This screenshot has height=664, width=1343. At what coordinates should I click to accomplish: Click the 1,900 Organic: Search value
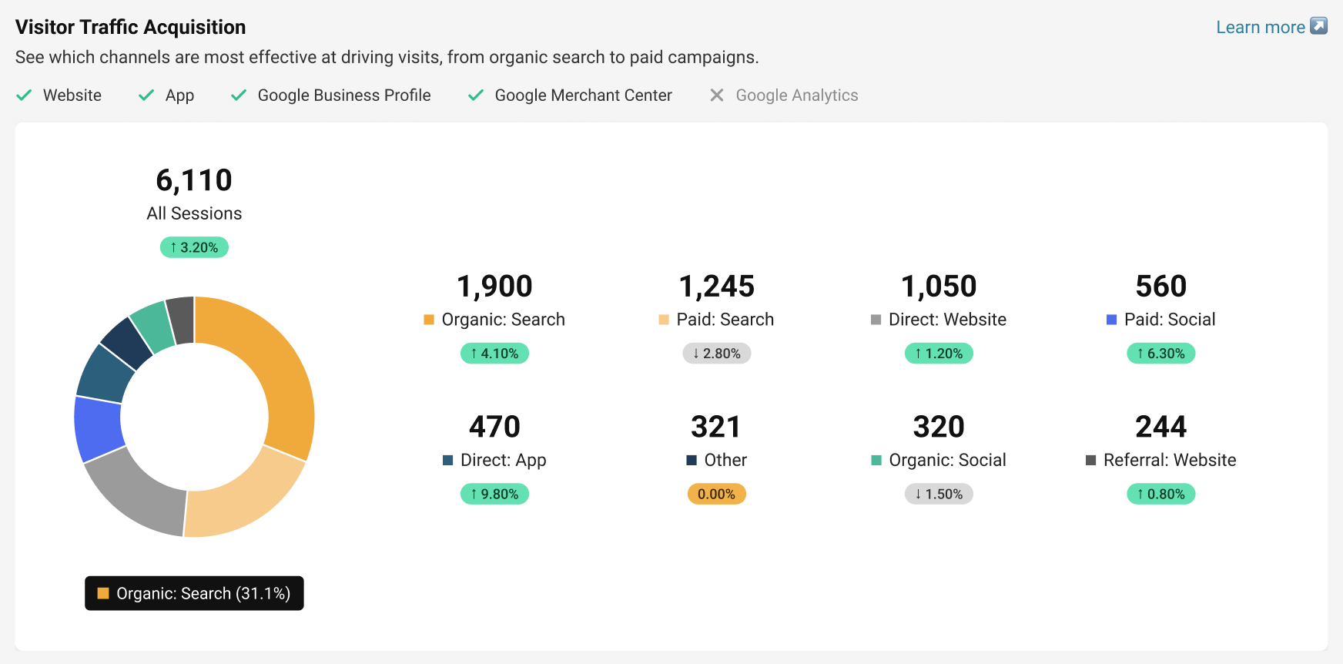click(494, 287)
